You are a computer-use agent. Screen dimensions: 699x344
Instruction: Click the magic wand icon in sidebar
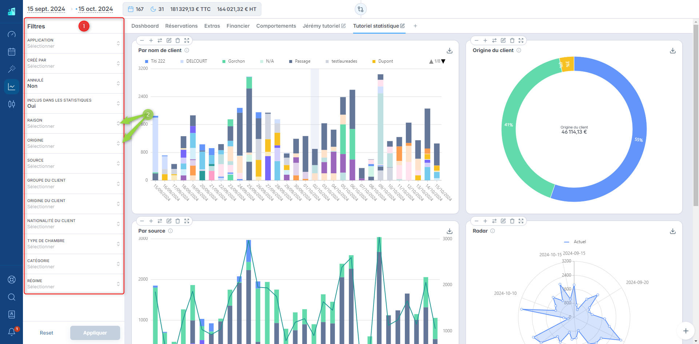pos(12,69)
